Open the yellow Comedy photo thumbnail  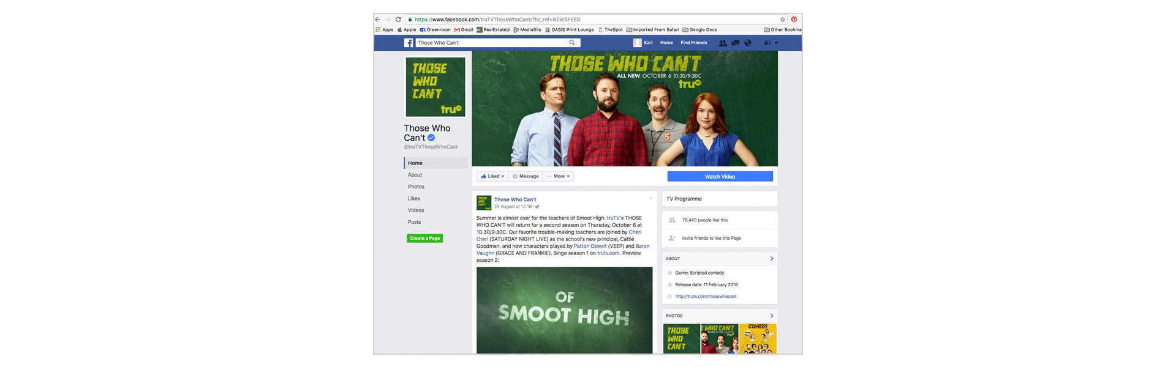(x=758, y=339)
